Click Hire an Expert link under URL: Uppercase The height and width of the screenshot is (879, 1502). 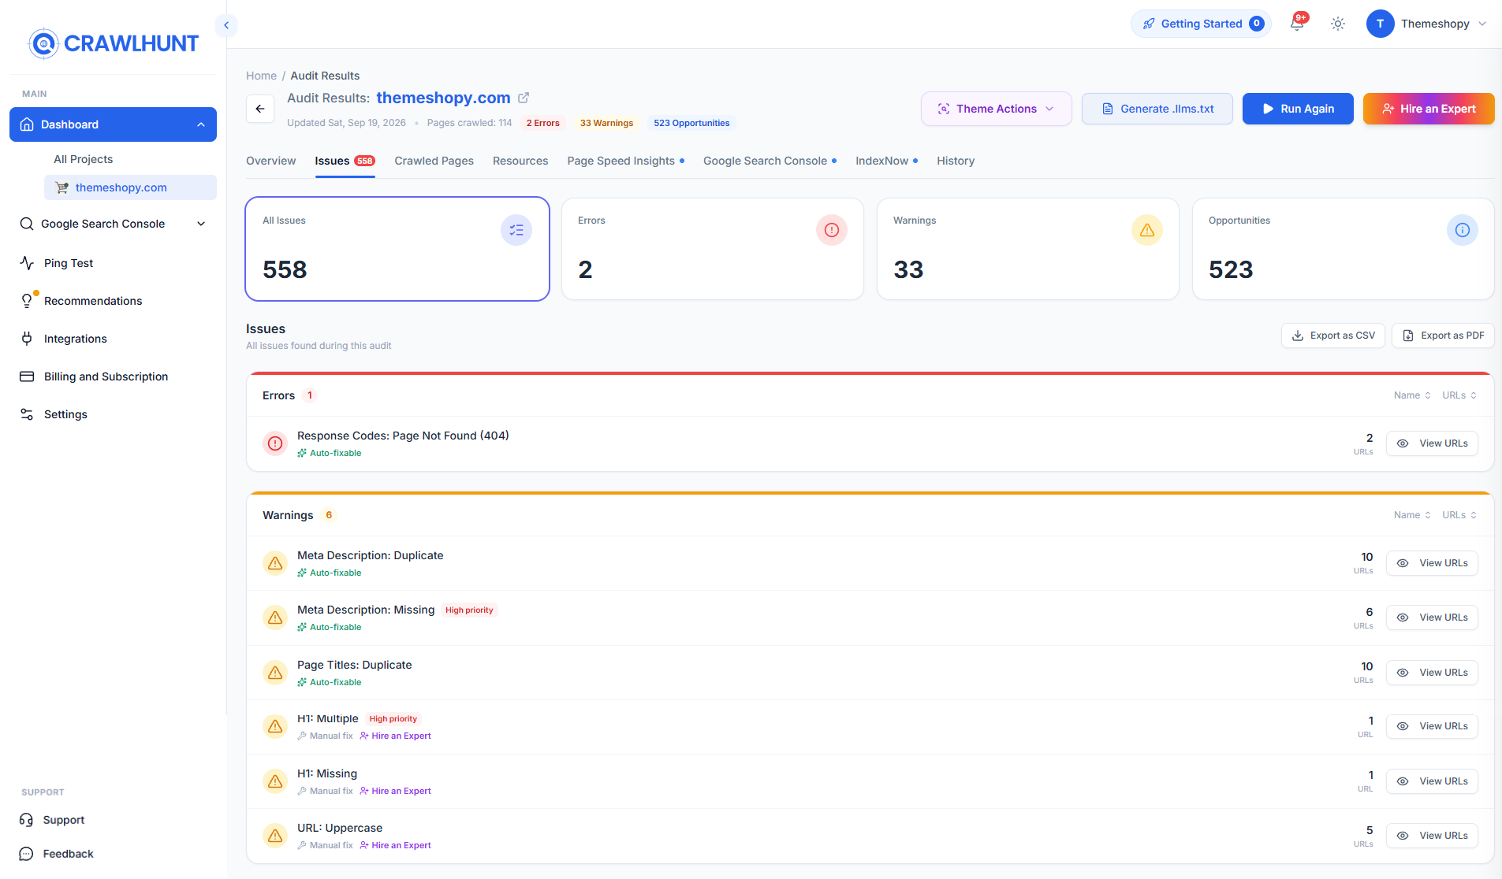[x=395, y=845]
